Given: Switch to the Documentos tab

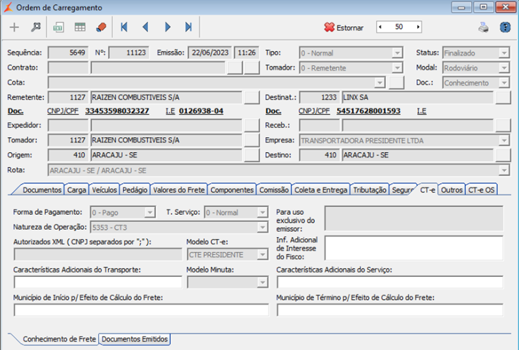Looking at the screenshot, I should pos(42,190).
